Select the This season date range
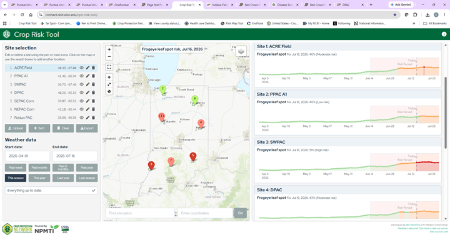The height and width of the screenshot is (242, 450). pyautogui.click(x=16, y=178)
